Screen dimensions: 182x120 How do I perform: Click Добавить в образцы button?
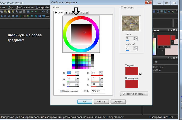pyautogui.click(x=134, y=93)
